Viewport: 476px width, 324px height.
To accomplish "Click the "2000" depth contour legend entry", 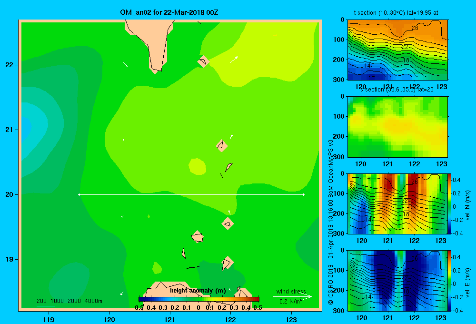I will point(74,301).
